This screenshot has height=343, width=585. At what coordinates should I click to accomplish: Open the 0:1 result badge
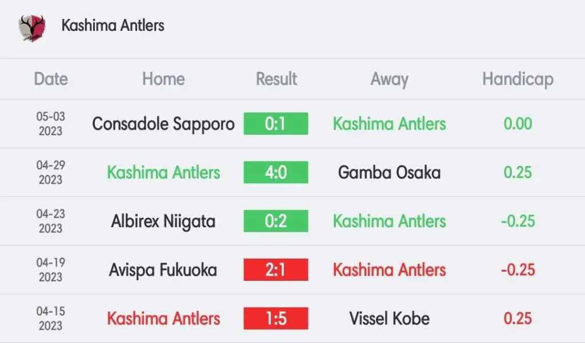[x=276, y=124]
